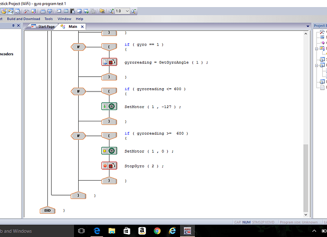Image resolution: width=327 pixels, height=237 pixels.
Task: Click 'STM32F103VD' in the status bar
Action: click(x=263, y=222)
